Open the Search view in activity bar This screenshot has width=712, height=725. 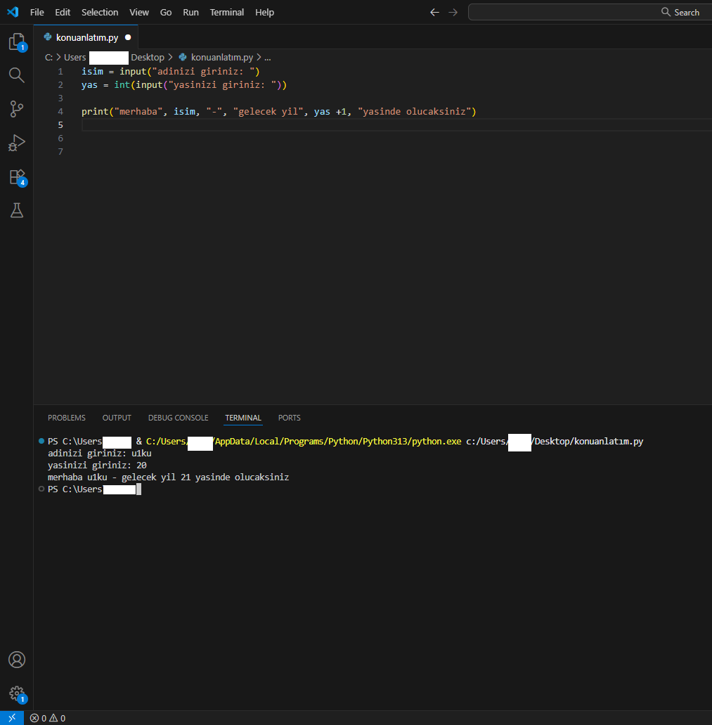click(17, 75)
